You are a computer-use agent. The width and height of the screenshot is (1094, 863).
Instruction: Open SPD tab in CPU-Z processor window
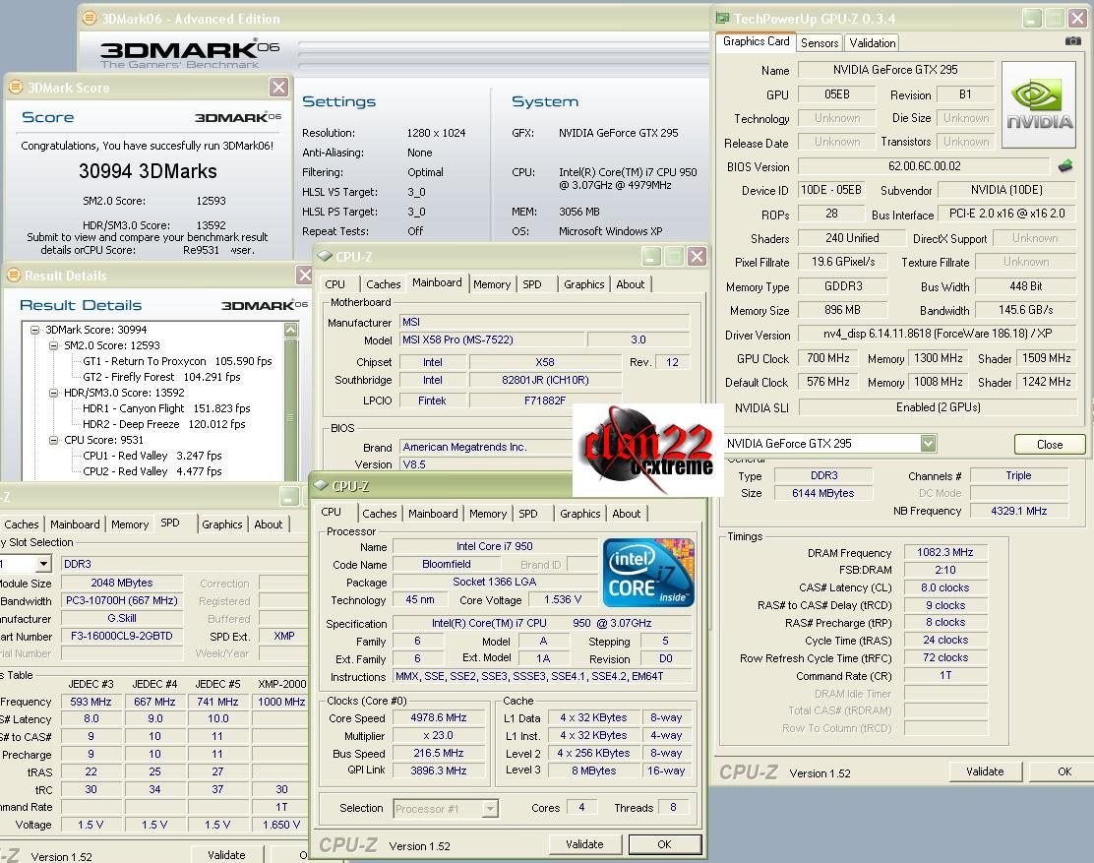coord(528,514)
